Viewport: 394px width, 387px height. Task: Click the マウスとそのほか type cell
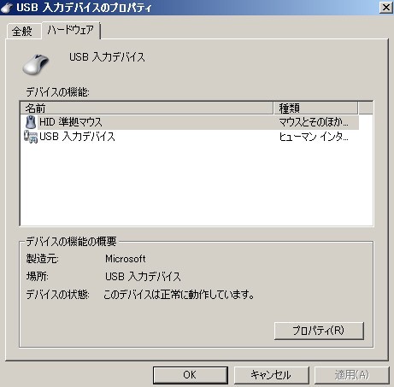pyautogui.click(x=314, y=122)
